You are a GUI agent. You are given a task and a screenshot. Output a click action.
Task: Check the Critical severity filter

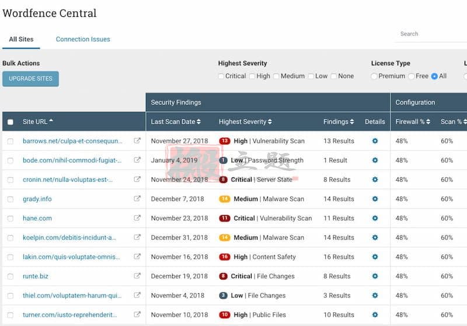click(x=221, y=76)
